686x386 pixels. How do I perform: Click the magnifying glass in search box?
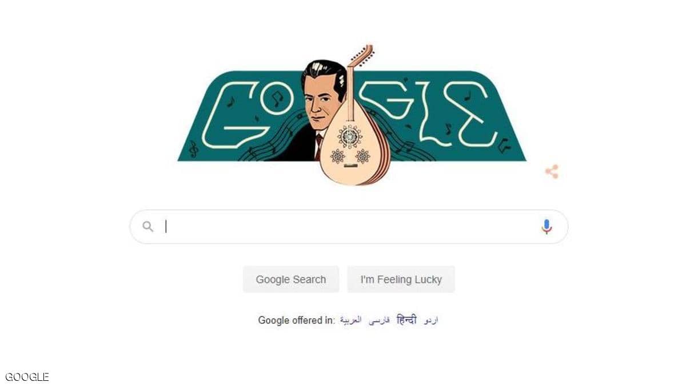click(148, 227)
